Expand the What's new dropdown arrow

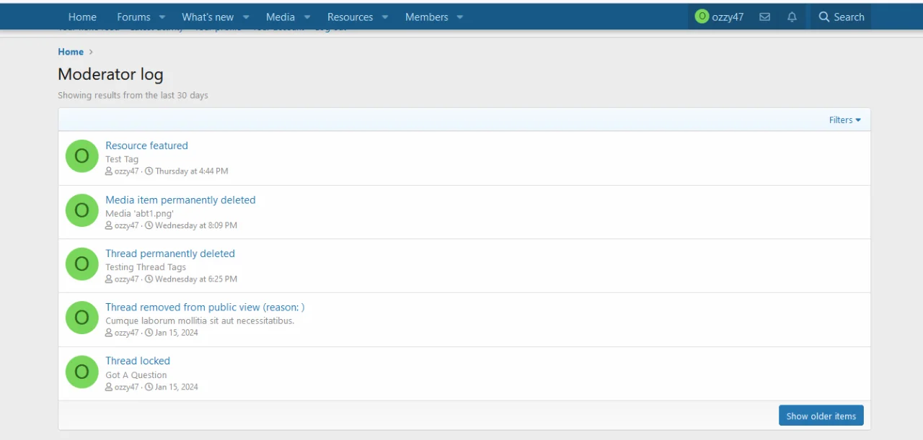[246, 17]
